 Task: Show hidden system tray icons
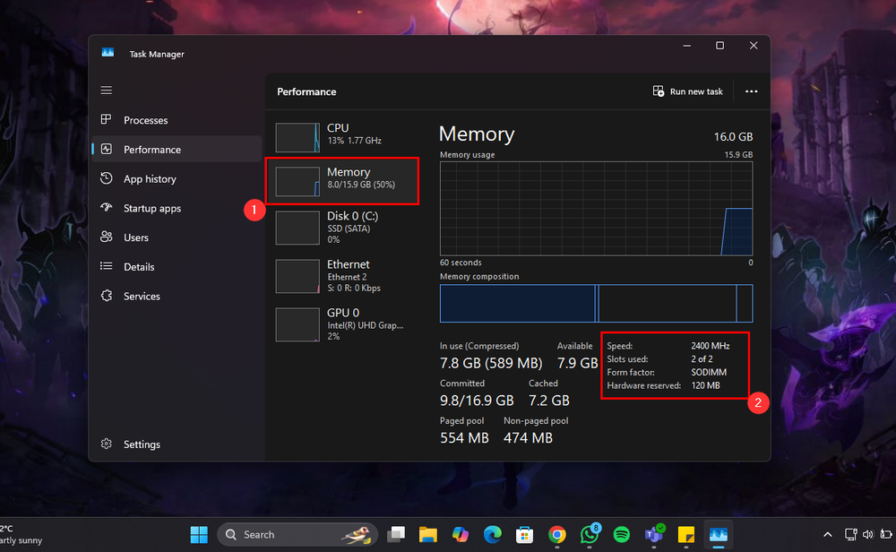coord(827,533)
